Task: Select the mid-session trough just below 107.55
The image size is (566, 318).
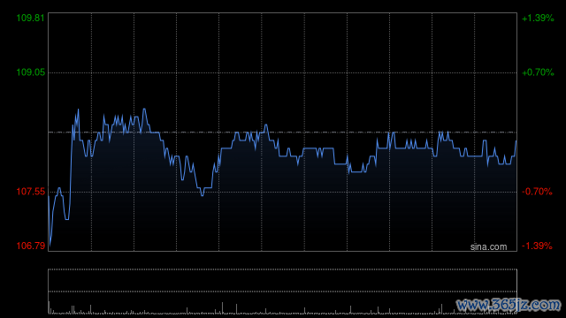Action: (x=203, y=194)
